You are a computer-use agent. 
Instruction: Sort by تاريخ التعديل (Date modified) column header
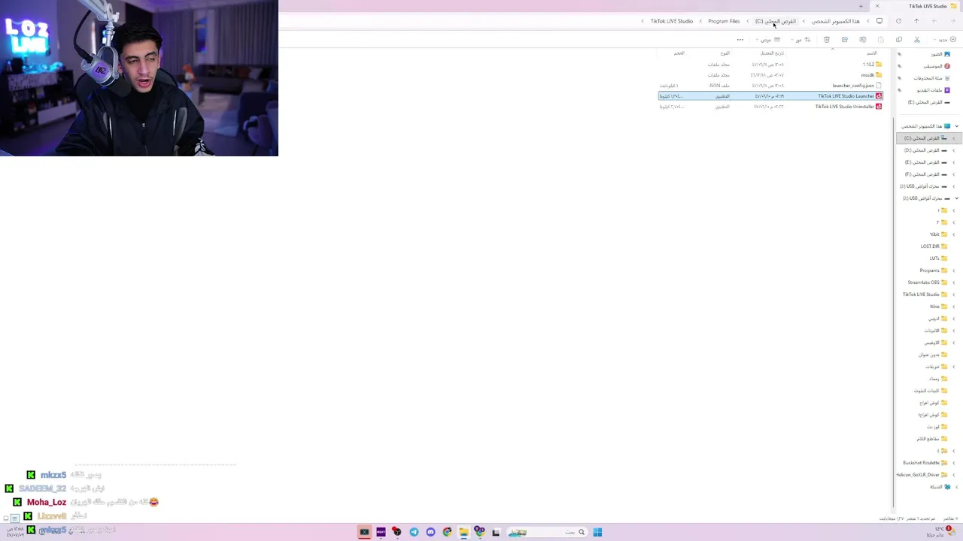(772, 53)
